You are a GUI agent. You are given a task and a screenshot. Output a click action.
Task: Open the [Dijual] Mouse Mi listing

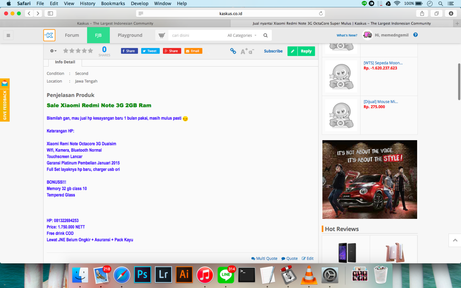coord(381,102)
